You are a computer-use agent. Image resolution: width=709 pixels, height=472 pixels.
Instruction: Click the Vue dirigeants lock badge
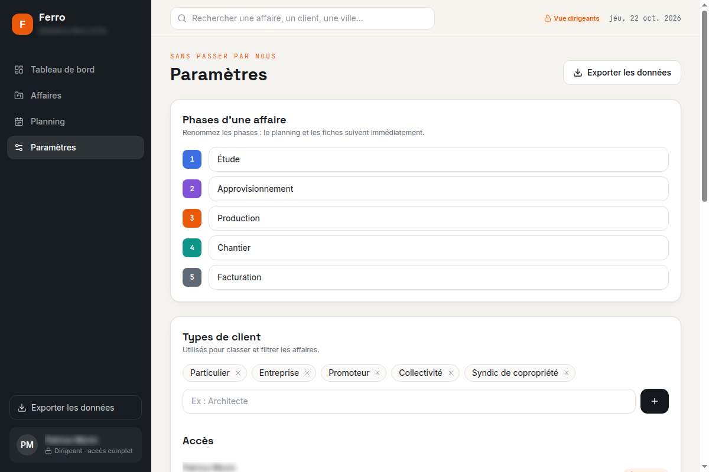(x=571, y=18)
